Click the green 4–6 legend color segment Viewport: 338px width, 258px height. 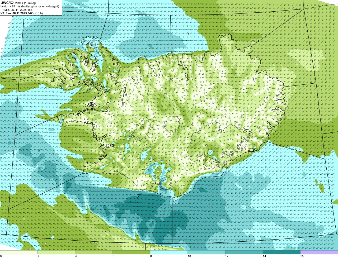point(94,252)
